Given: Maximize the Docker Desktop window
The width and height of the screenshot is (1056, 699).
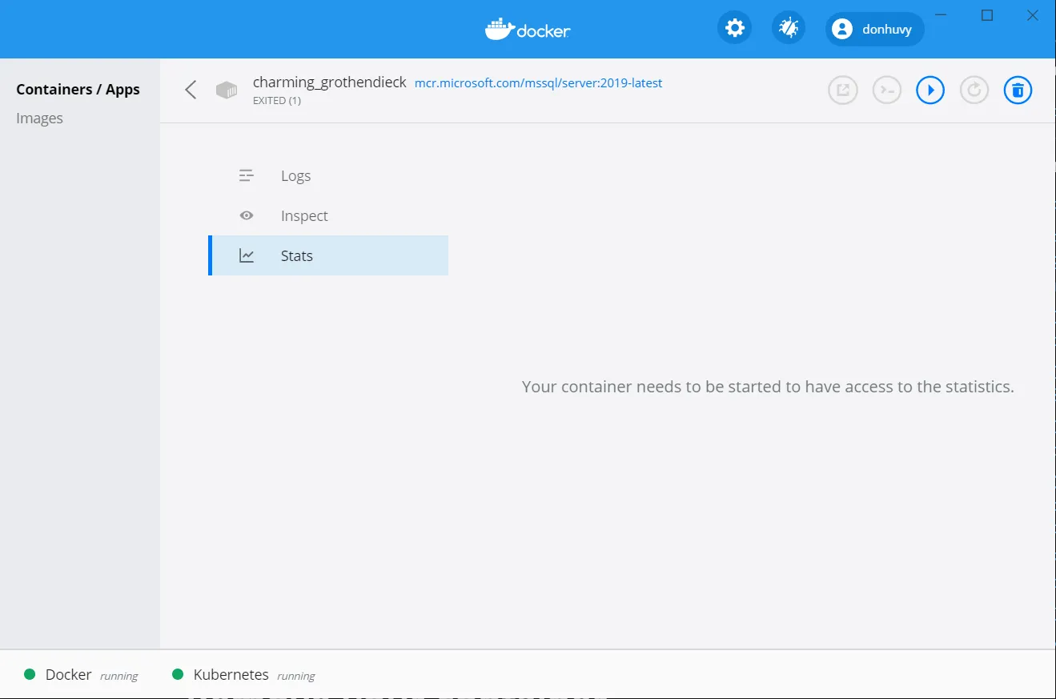Looking at the screenshot, I should pyautogui.click(x=987, y=15).
